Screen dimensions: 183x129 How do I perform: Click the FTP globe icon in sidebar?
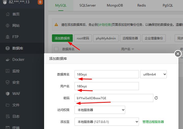pos(8,37)
